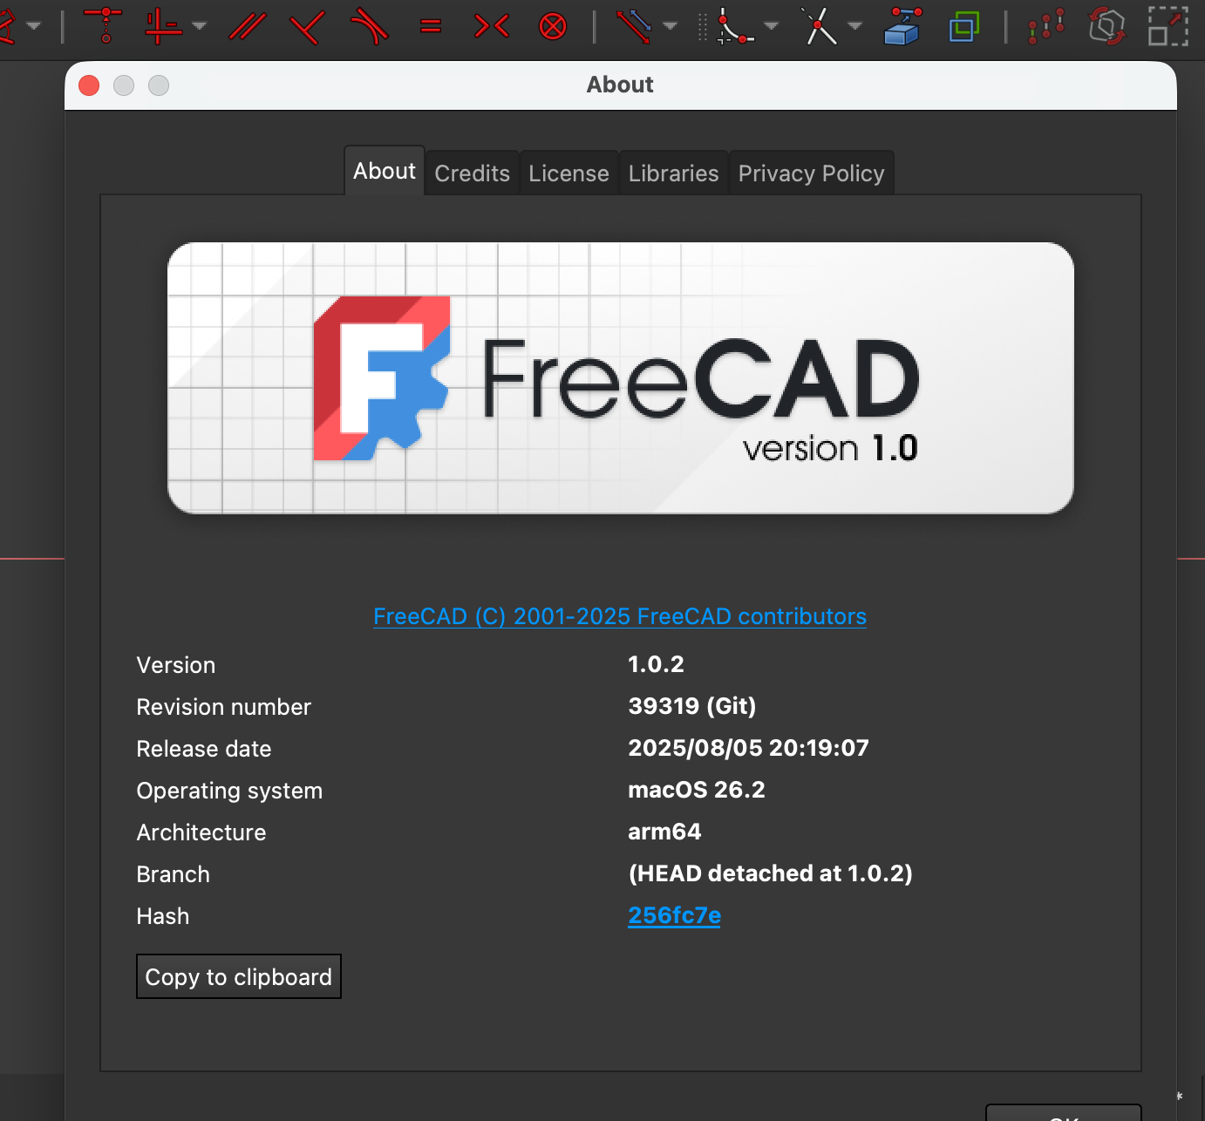The image size is (1205, 1121).
Task: Expand the fillet tool dropdown arrow
Action: tap(772, 26)
